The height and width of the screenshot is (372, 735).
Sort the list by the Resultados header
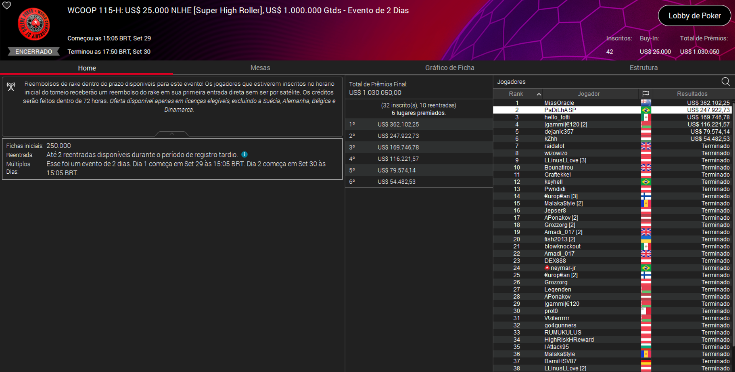692,94
